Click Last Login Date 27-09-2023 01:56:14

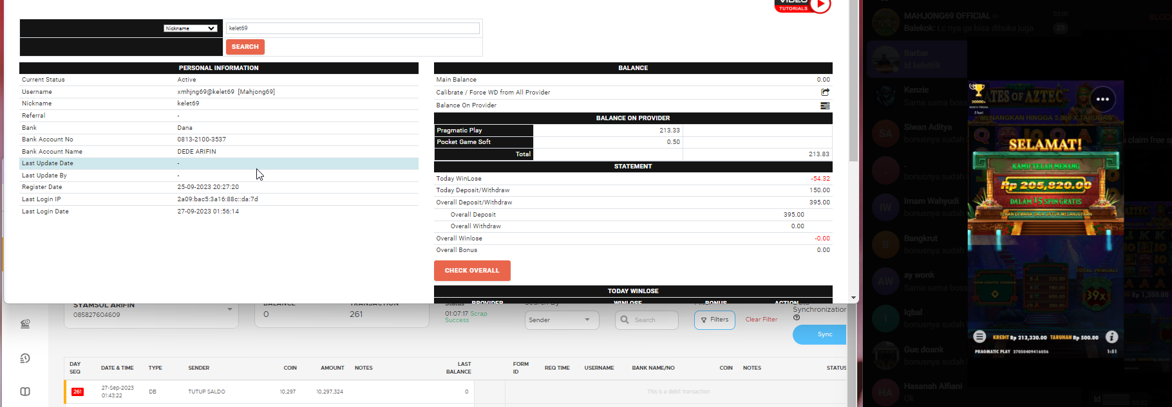coord(208,212)
